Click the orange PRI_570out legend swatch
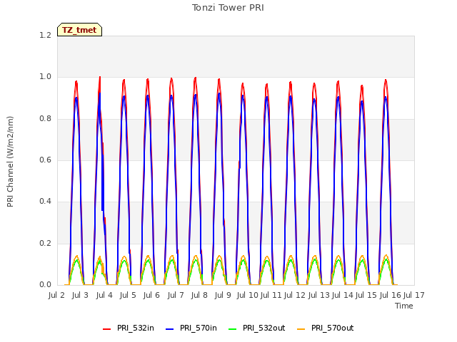The image size is (457, 342). 301,329
